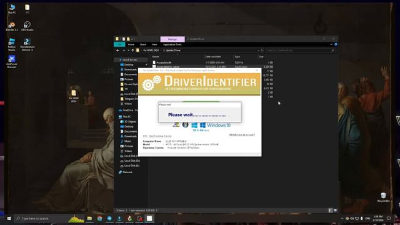Open Telegram from the taskbar
The image size is (400, 225).
click(x=109, y=218)
